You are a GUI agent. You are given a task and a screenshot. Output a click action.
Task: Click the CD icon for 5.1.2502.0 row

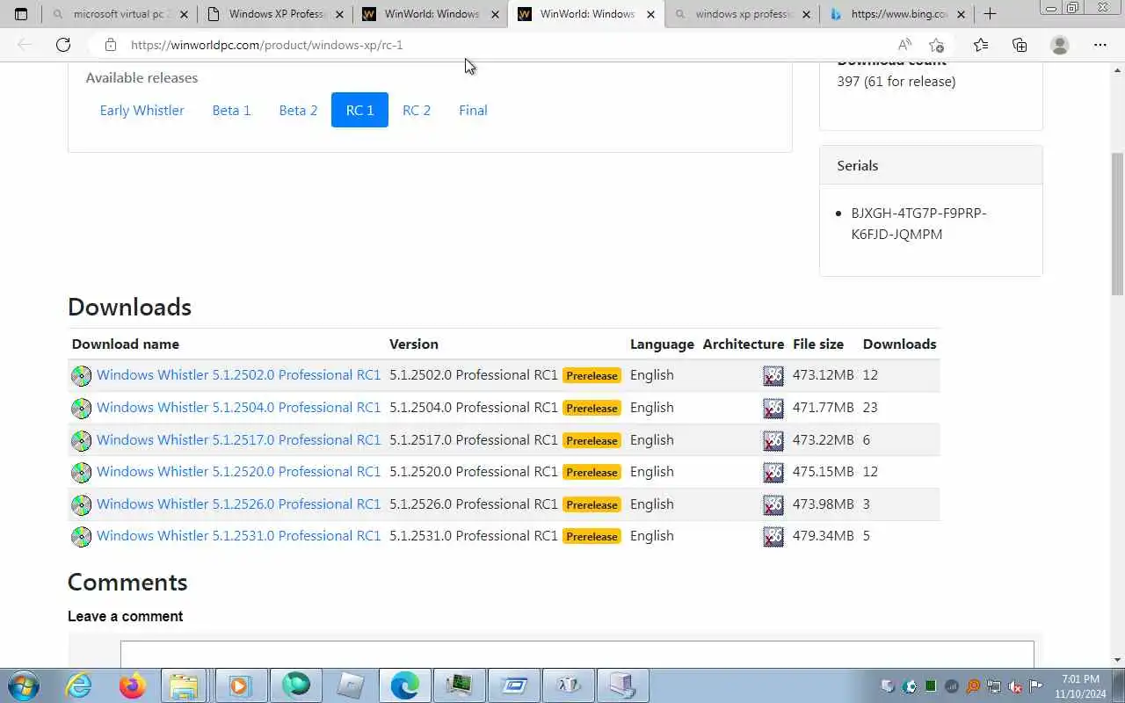81,376
